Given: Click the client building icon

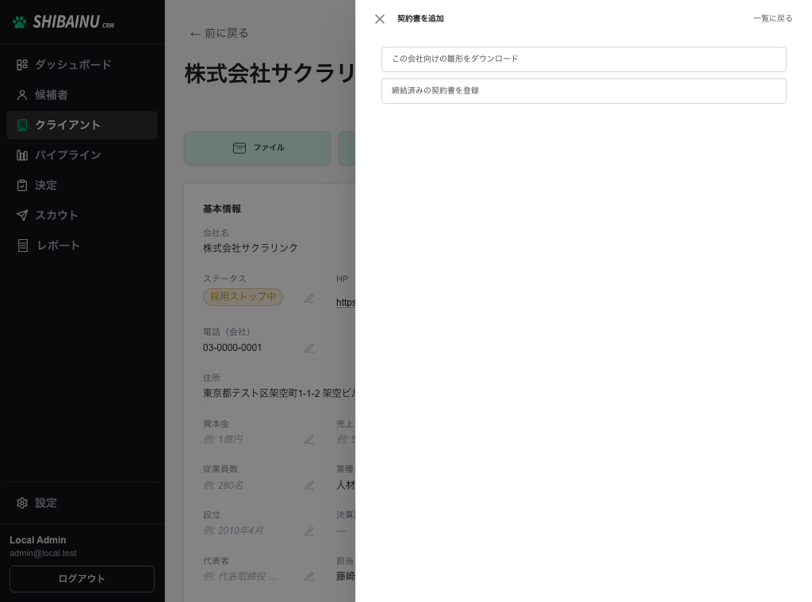Looking at the screenshot, I should point(21,125).
